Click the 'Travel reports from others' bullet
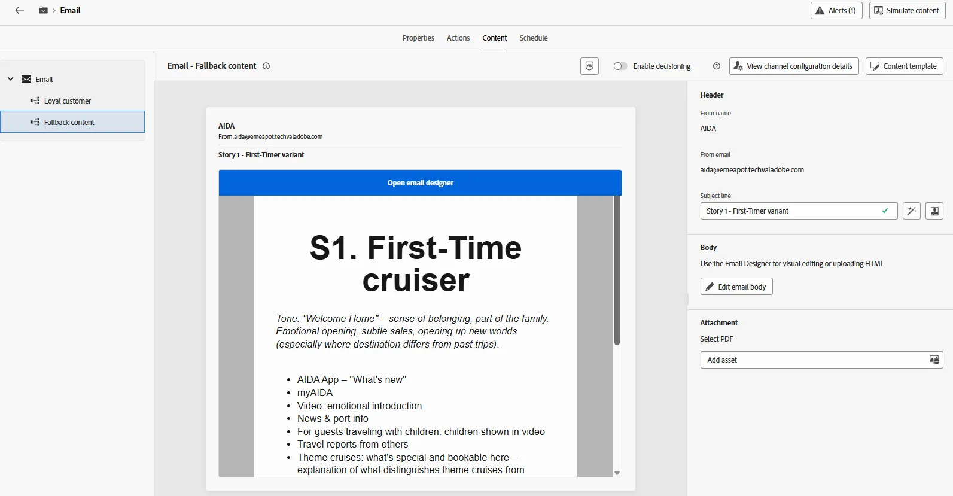 (x=353, y=445)
